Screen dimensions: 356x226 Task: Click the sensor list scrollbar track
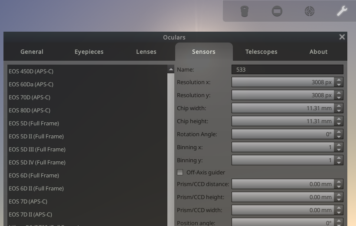click(171, 150)
